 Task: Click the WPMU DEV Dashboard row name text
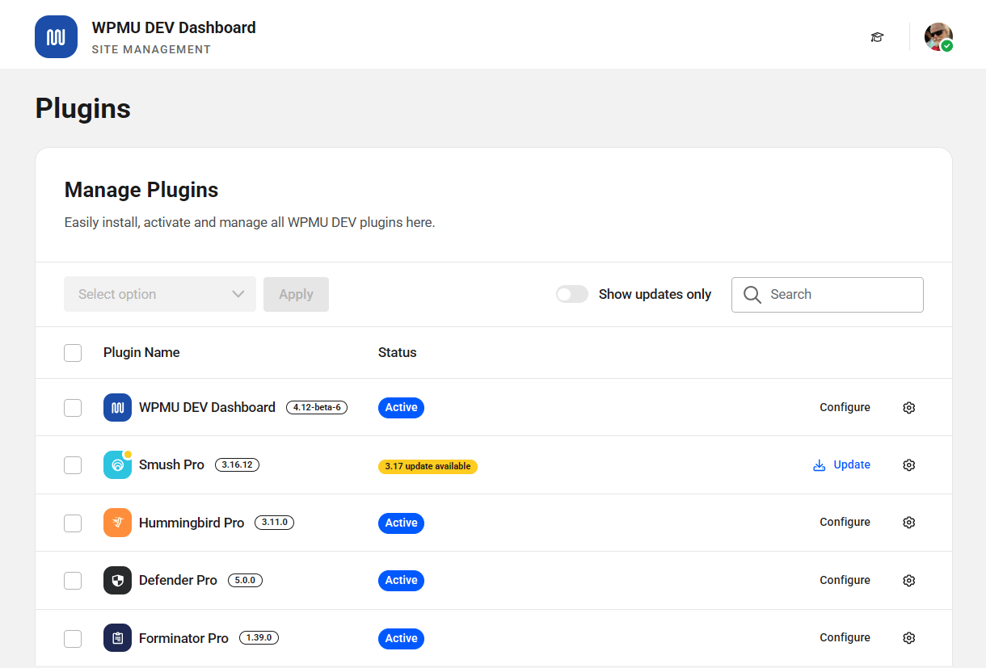coord(207,407)
